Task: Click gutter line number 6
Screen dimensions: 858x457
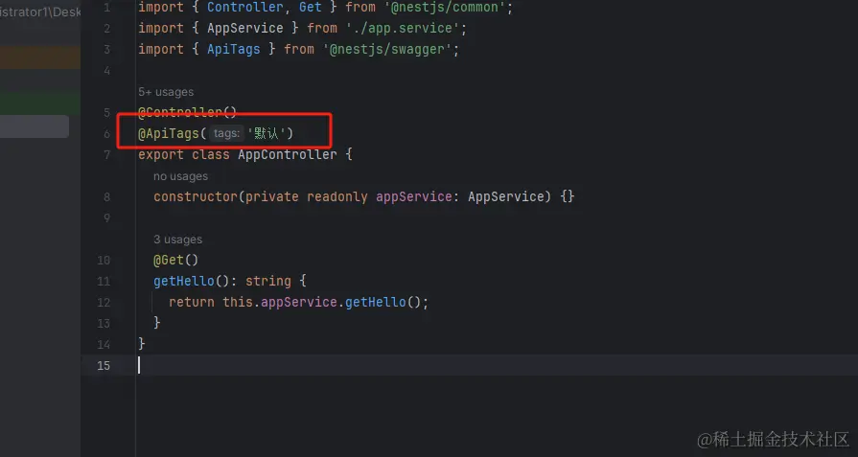Action: [106, 134]
